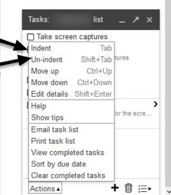Select Show tips option
Screen dimensions: 171x195
[71, 118]
